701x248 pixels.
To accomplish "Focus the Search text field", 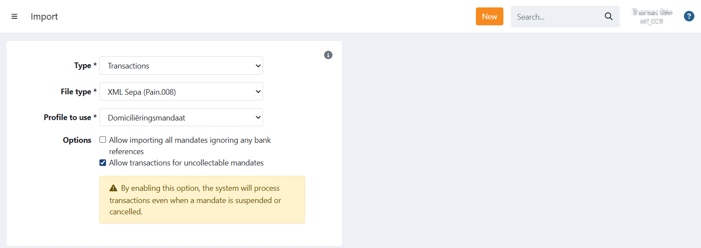I will [x=556, y=17].
